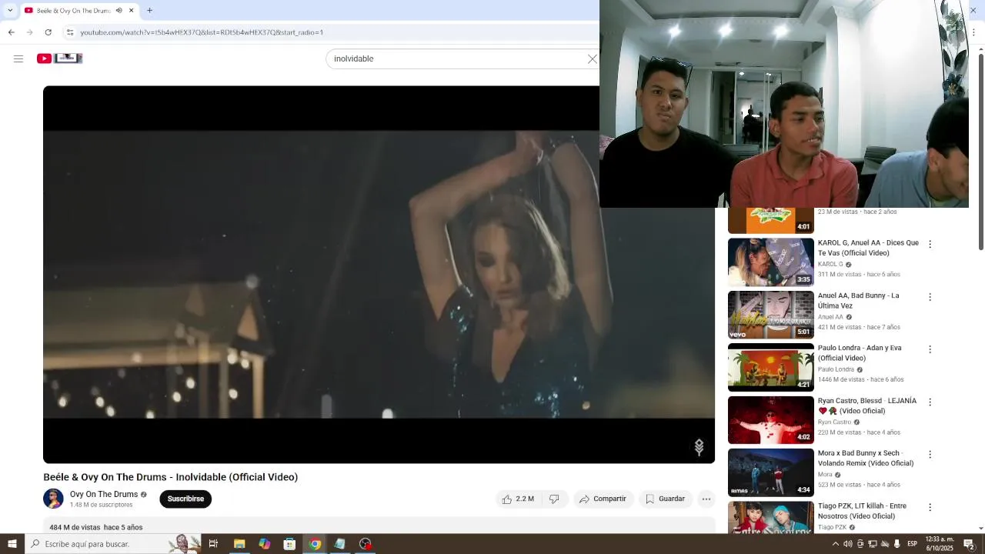
Task: Open the notepad-style app on the taskbar
Action: 339,544
